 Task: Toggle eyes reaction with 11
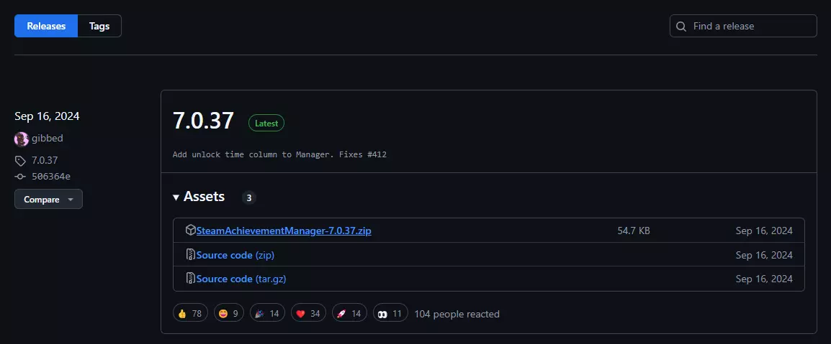coord(390,313)
